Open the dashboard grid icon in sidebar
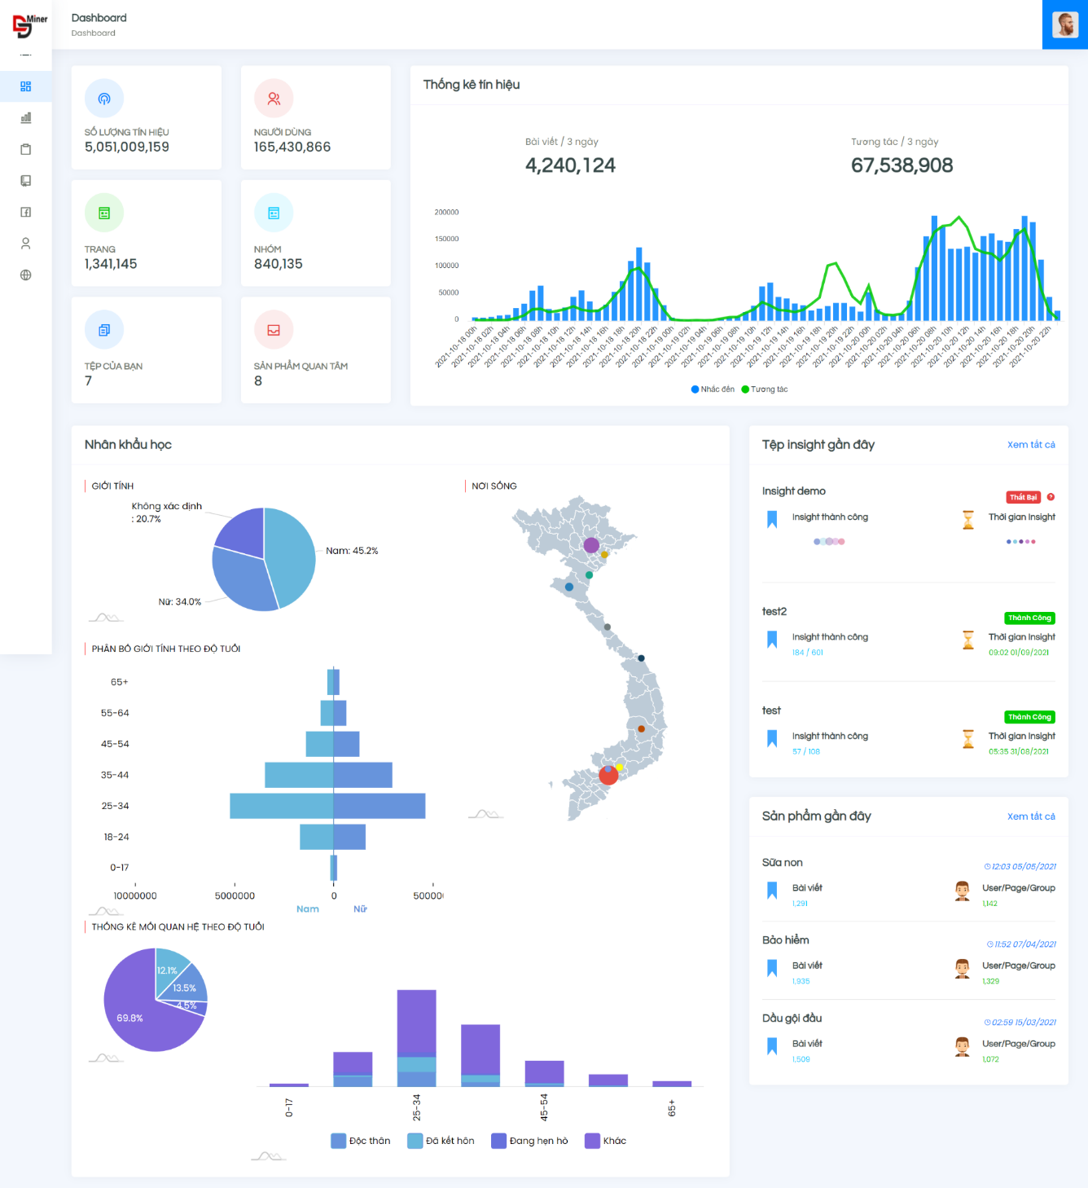Screen dimensions: 1088x1188 tap(26, 86)
